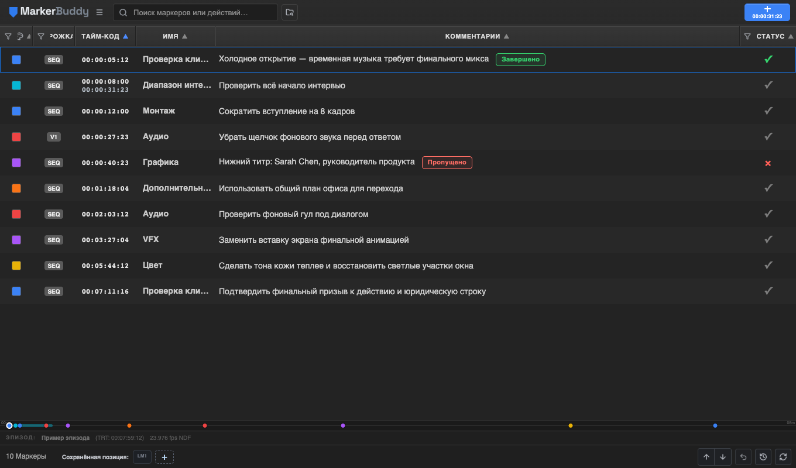Click blue color swatch of 00:00:05:12 marker
The width and height of the screenshot is (796, 468).
[16, 60]
